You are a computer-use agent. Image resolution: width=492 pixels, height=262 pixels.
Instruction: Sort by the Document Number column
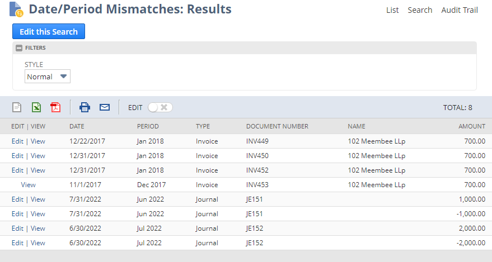coord(277,126)
